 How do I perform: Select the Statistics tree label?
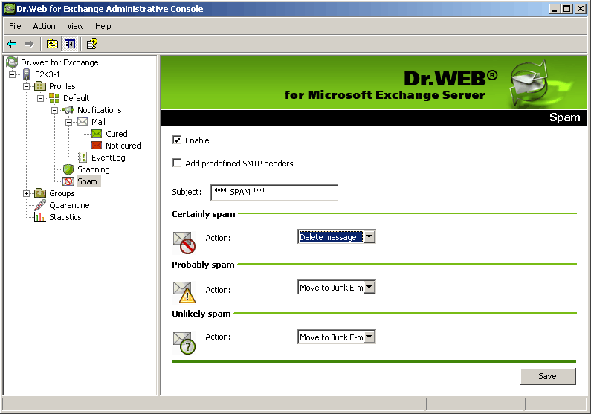click(x=65, y=217)
